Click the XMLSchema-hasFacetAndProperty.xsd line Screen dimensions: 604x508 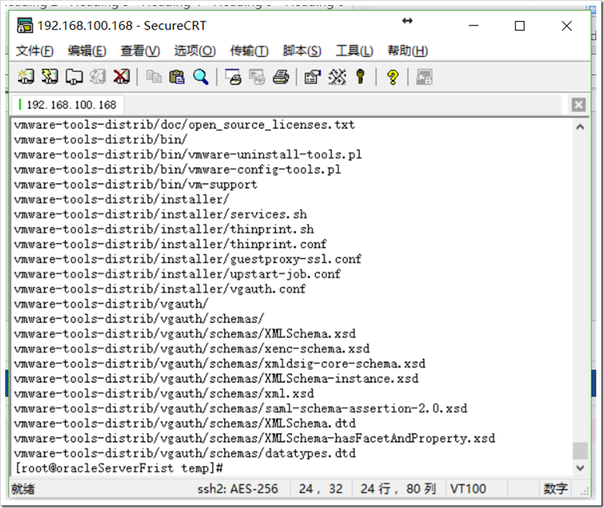255,438
